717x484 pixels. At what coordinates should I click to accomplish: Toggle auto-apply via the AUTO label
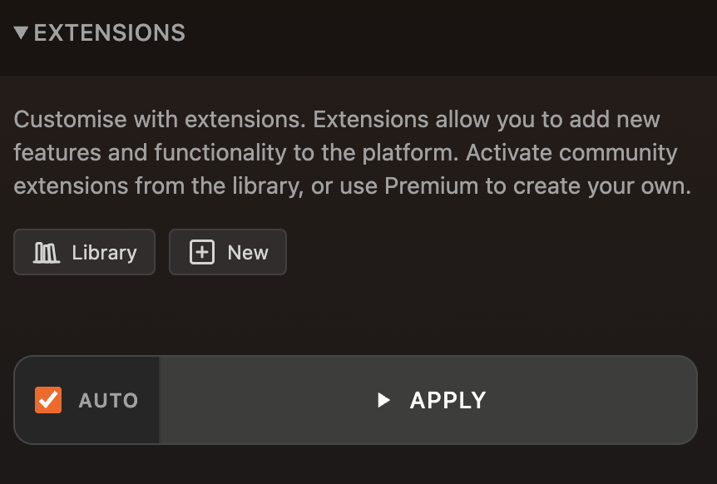click(108, 400)
